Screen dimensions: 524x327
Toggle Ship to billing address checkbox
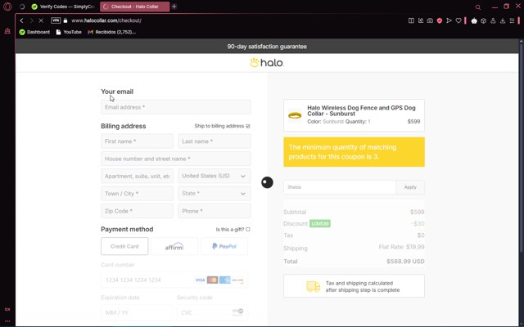pyautogui.click(x=248, y=126)
